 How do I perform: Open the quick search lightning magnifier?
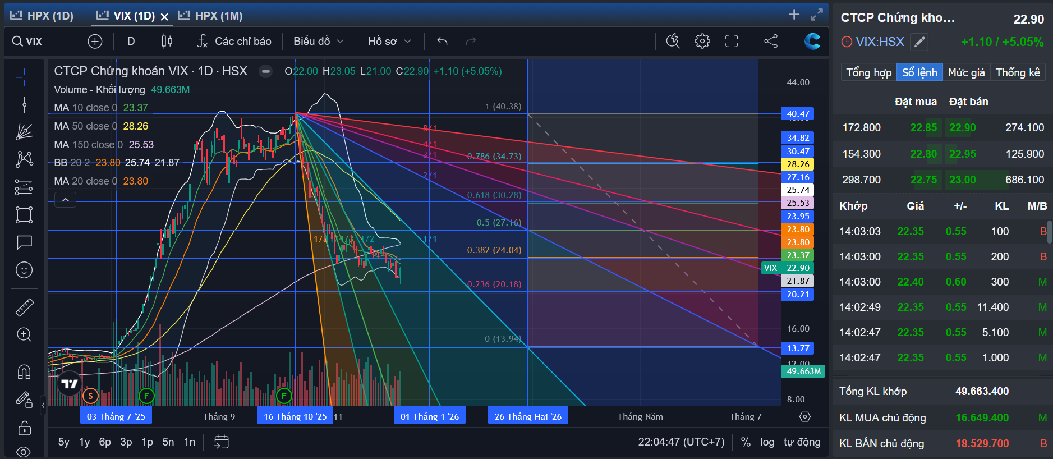tap(673, 41)
